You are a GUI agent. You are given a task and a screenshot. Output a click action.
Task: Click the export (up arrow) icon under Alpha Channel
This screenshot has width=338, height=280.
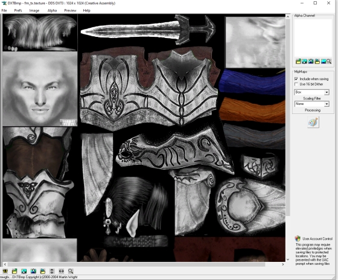311,61
